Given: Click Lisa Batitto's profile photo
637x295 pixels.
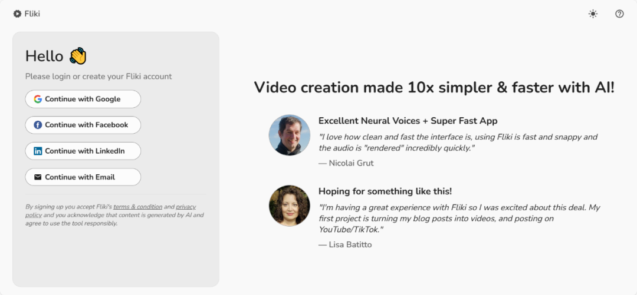Looking at the screenshot, I should point(289,205).
